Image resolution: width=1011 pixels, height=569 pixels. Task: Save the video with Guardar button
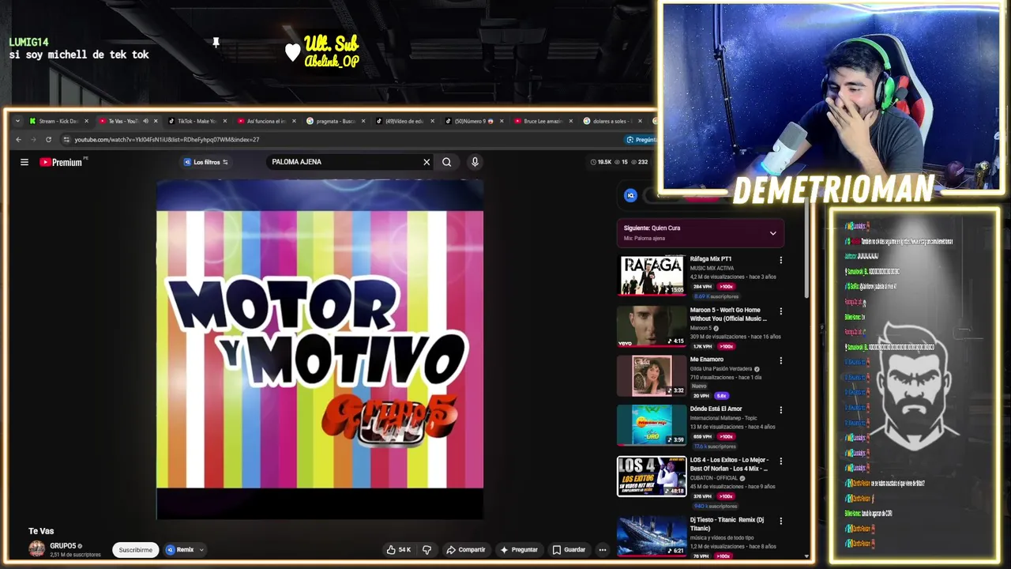569,550
